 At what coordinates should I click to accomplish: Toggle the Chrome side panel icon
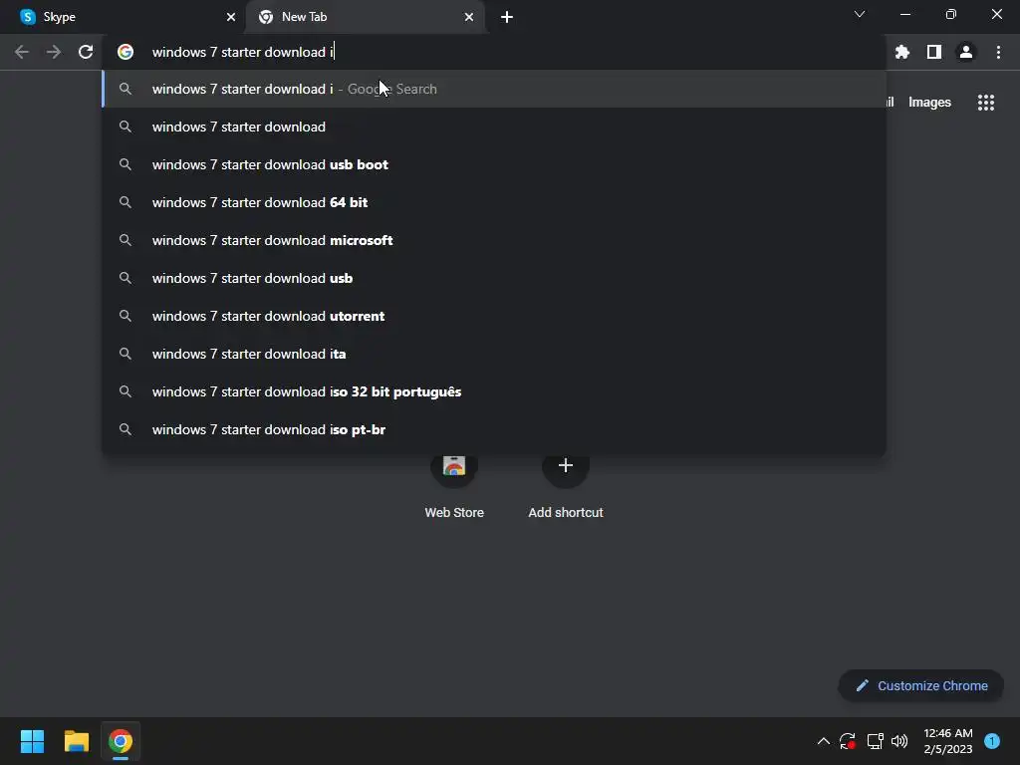[934, 52]
